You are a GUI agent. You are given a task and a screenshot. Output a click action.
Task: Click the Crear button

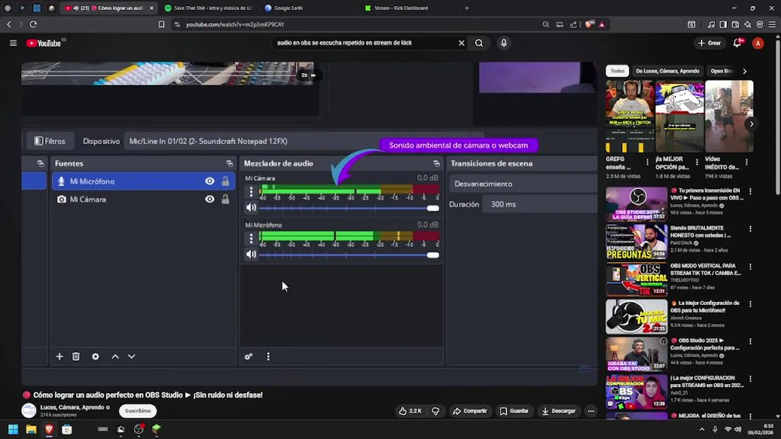[x=710, y=43]
